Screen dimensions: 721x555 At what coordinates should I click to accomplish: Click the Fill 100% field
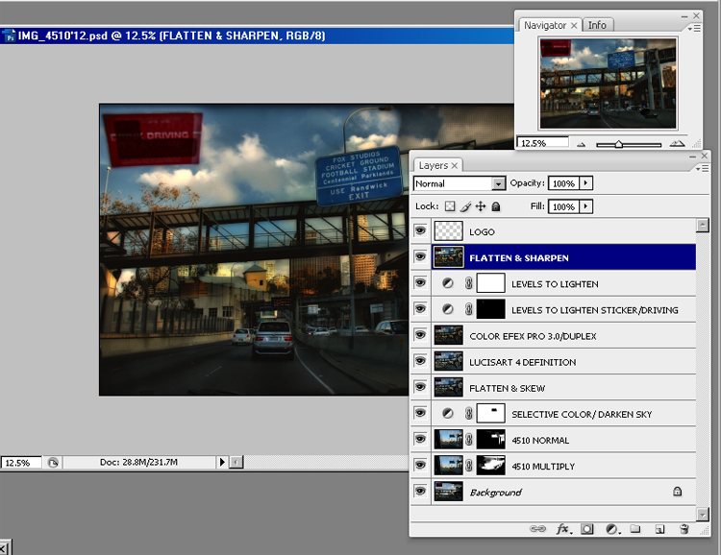(563, 206)
